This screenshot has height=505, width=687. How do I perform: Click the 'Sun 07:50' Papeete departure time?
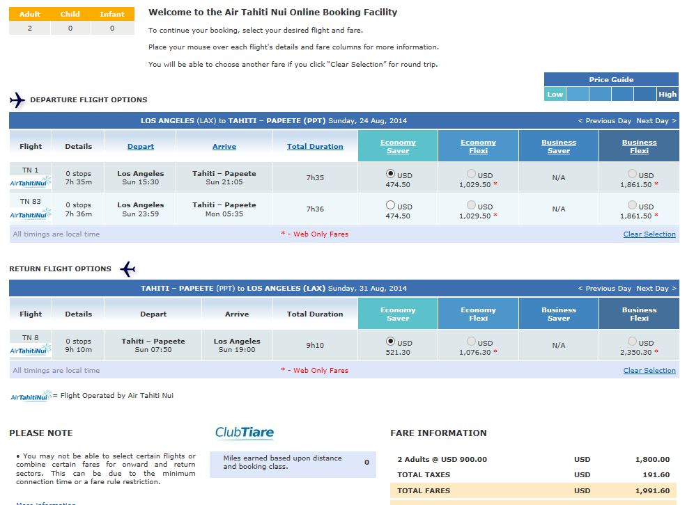tap(153, 350)
